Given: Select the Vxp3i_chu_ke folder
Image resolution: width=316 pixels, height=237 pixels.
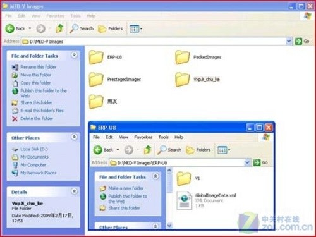Looking at the screenshot, I should point(197,80).
